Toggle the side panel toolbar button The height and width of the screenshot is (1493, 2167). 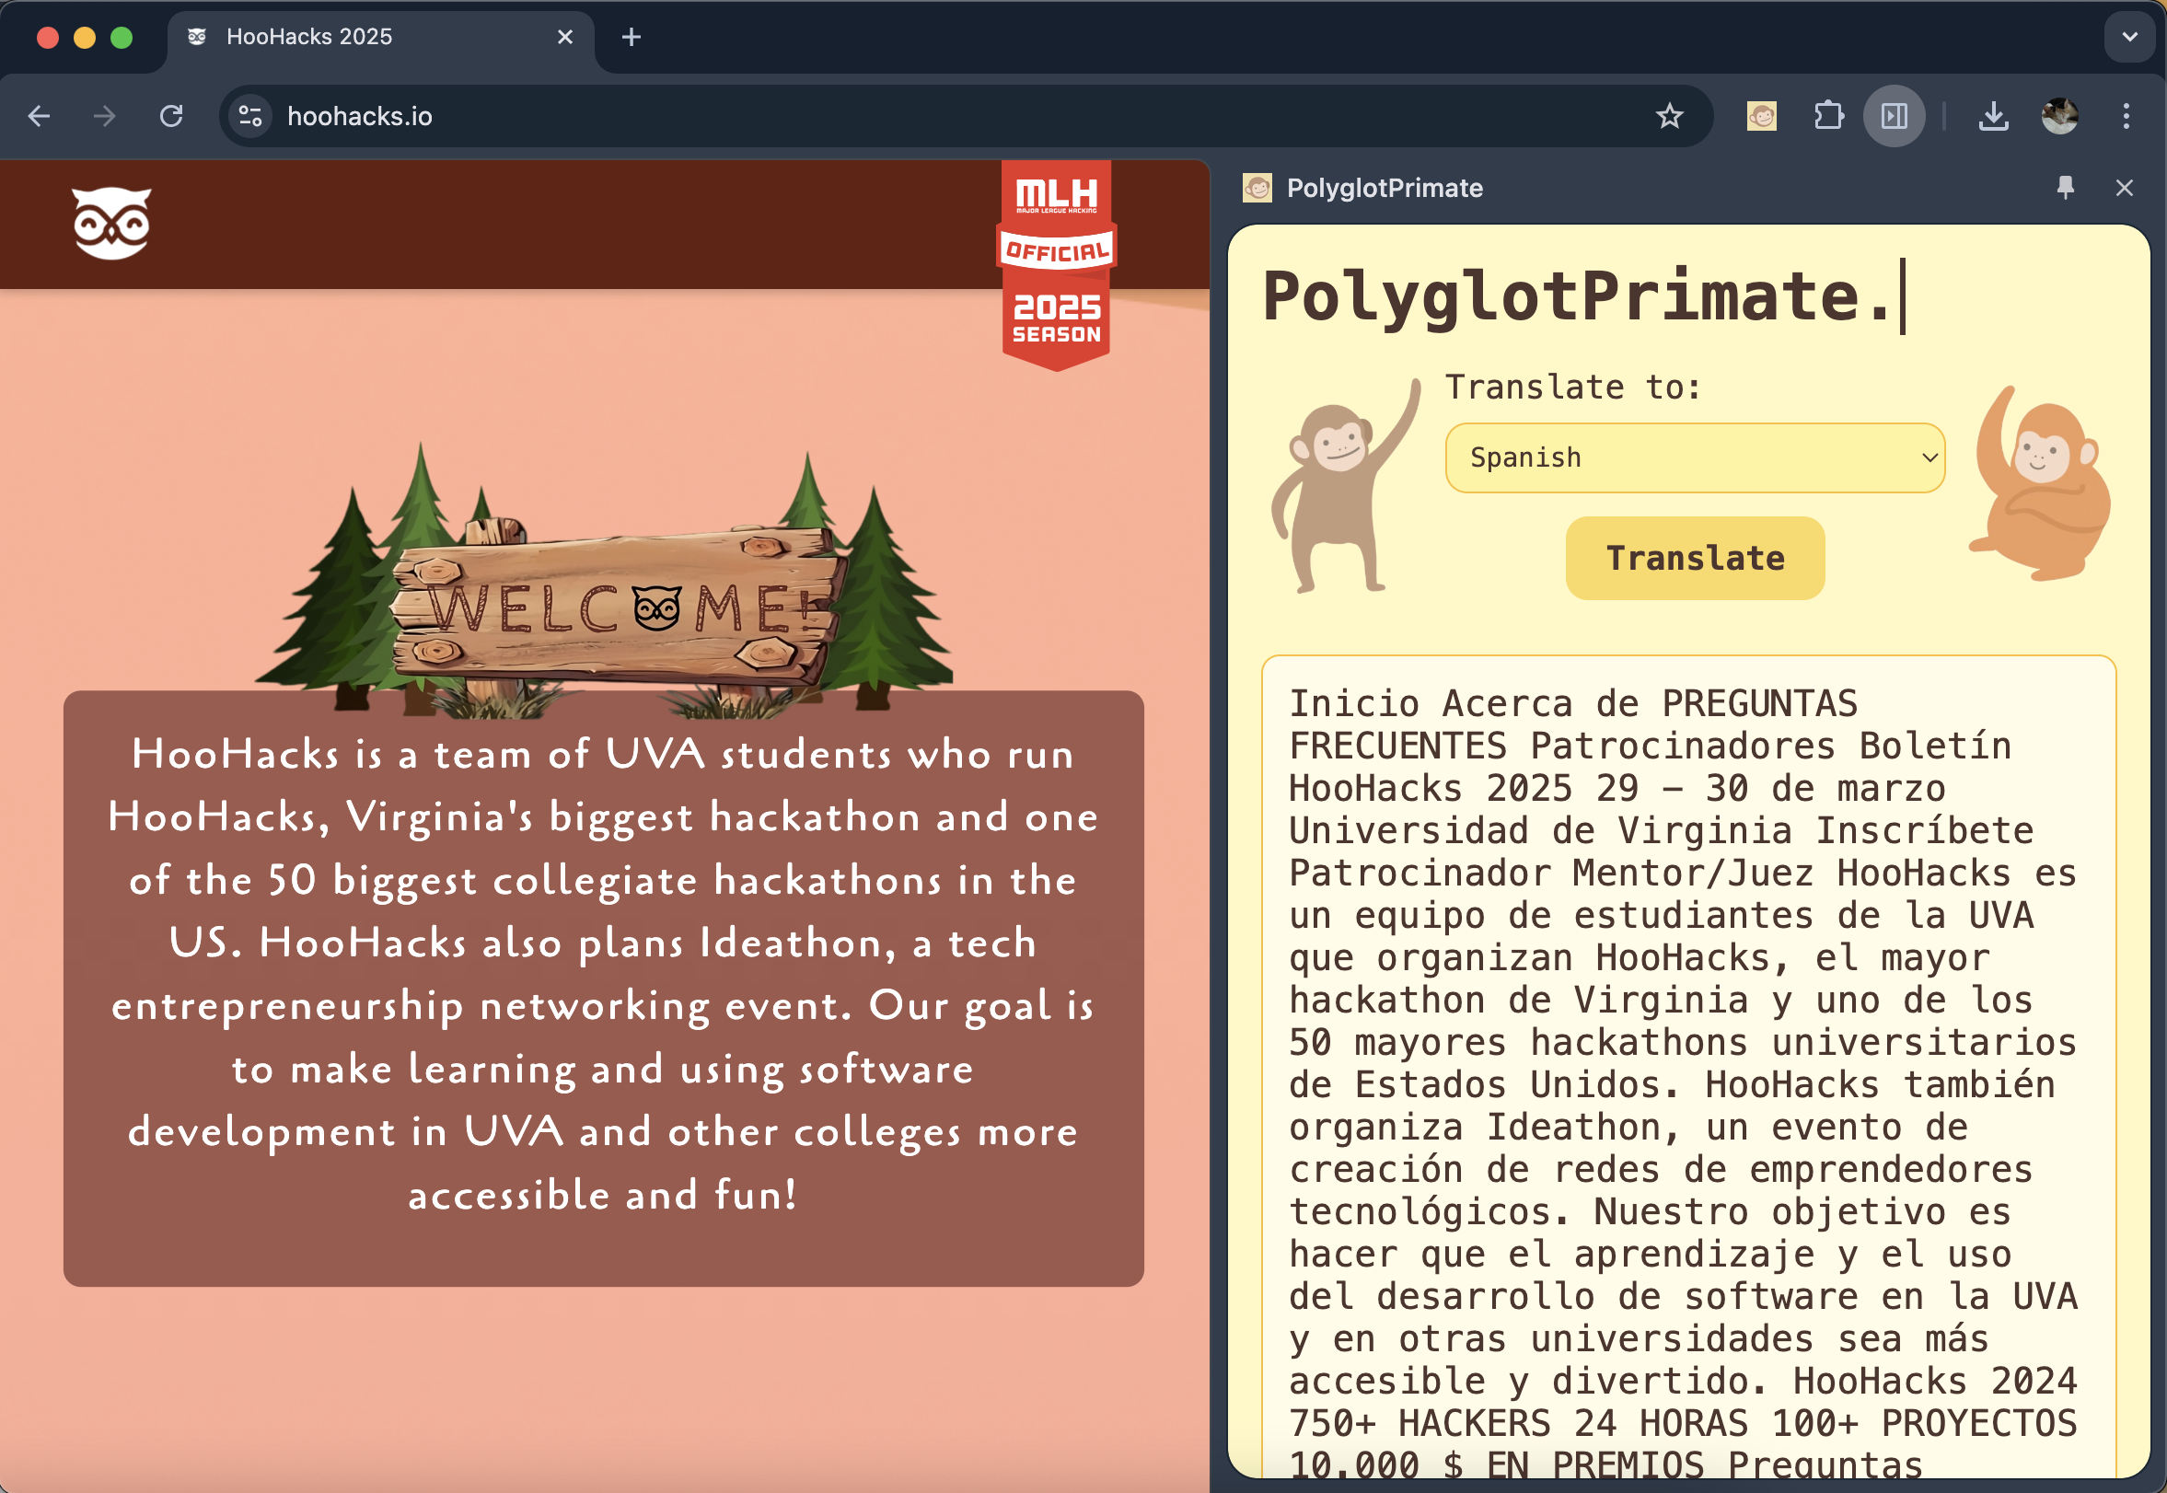coord(1894,116)
